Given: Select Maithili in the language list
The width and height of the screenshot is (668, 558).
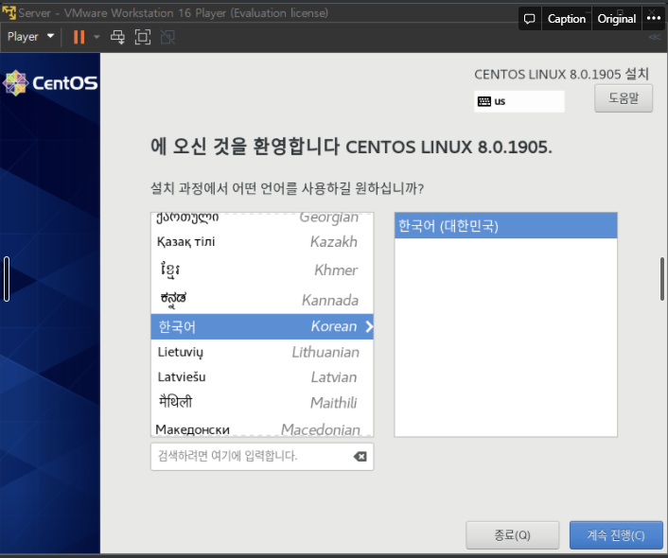Looking at the screenshot, I should click(x=262, y=403).
